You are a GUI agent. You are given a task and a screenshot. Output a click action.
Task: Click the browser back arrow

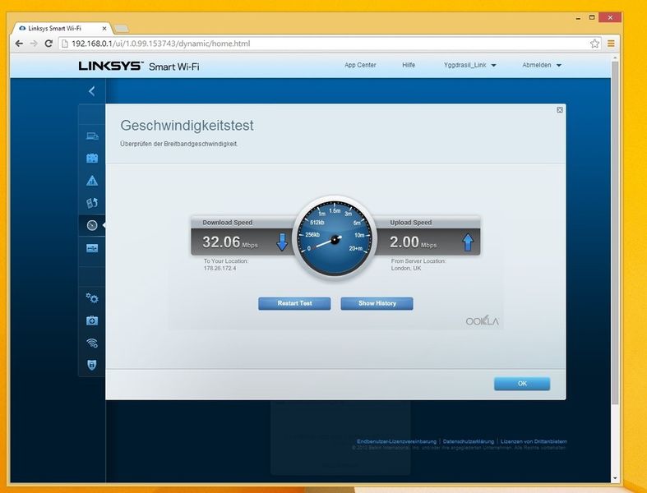point(19,44)
